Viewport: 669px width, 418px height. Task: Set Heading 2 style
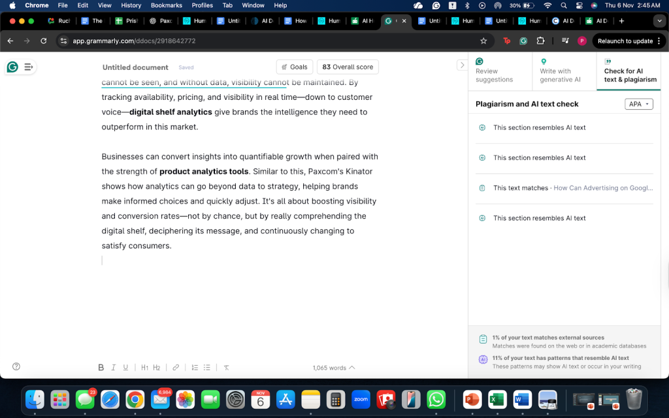[157, 368]
